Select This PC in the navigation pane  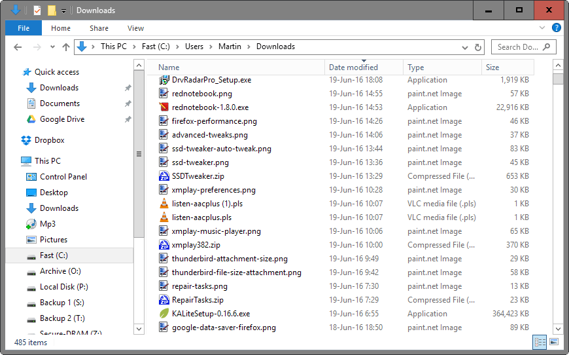[48, 160]
